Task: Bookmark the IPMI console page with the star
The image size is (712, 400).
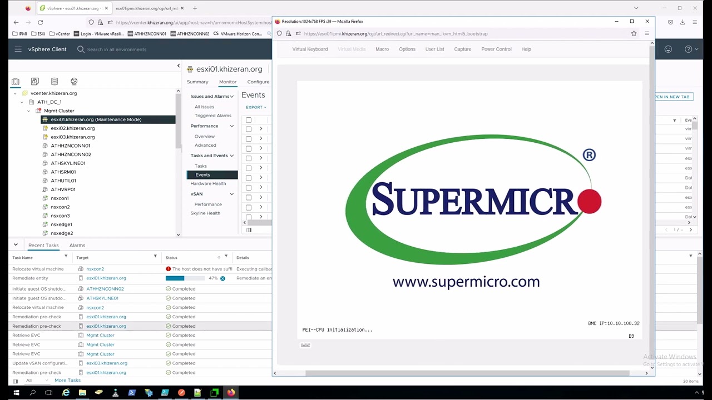Action: pos(634,34)
